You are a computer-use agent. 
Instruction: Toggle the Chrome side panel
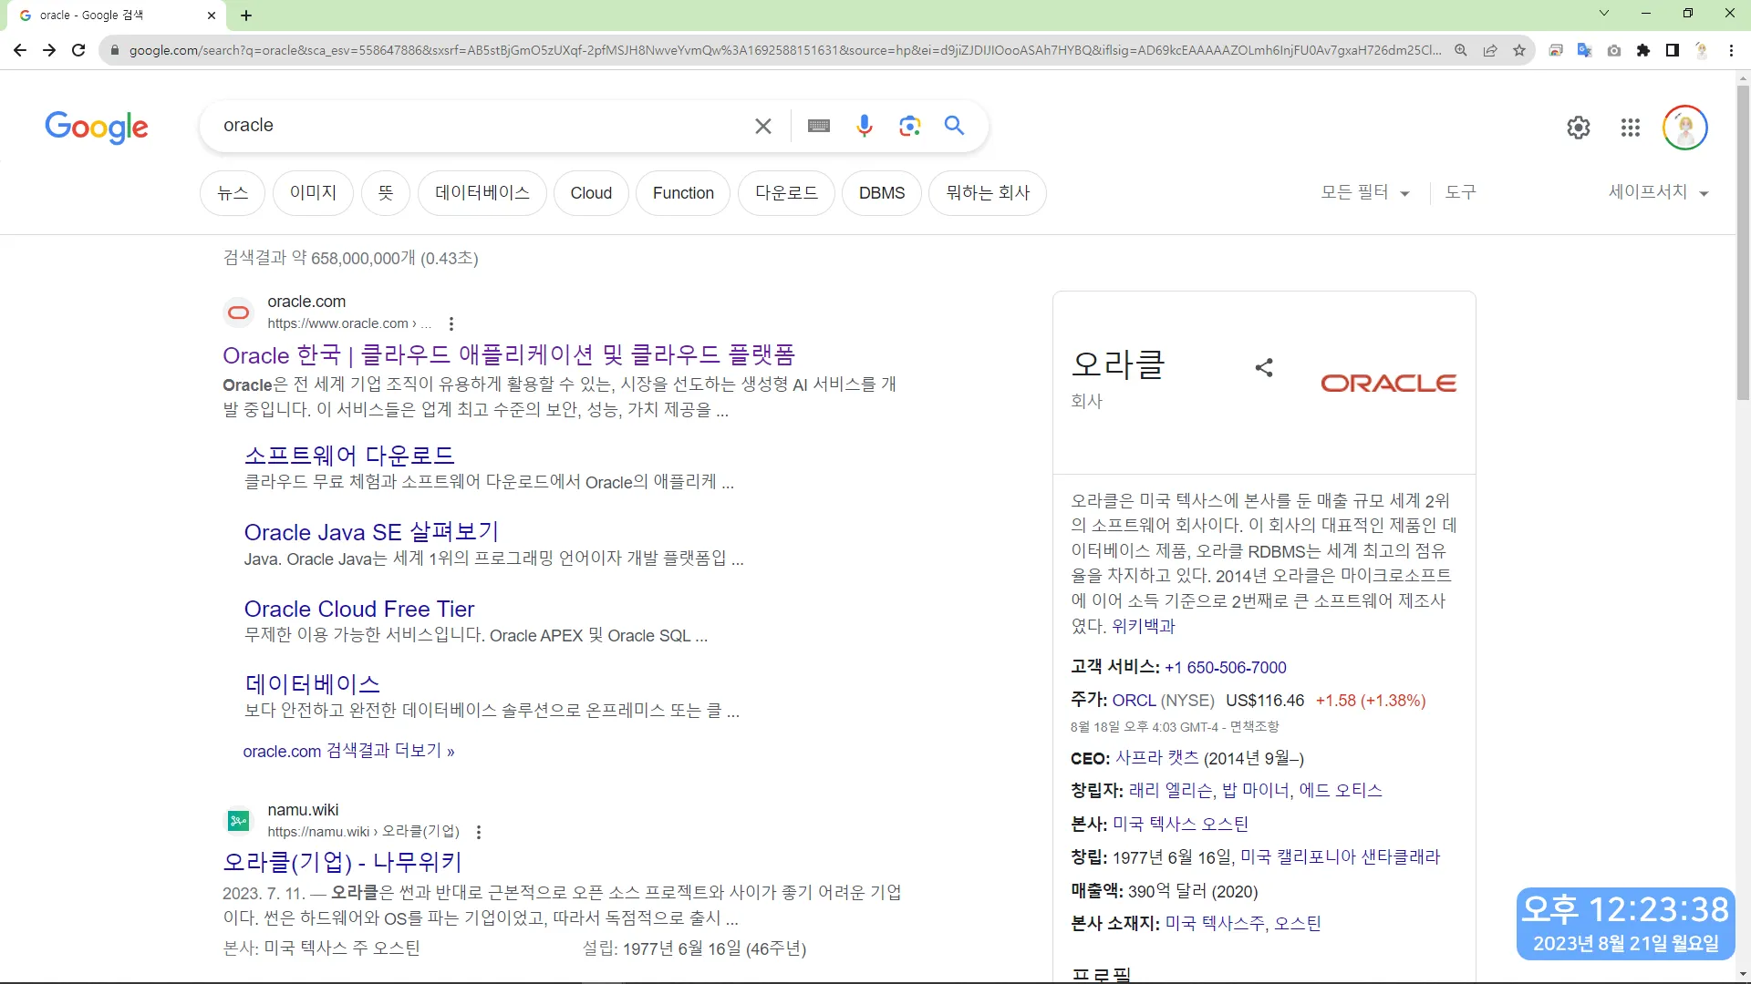[1673, 50]
